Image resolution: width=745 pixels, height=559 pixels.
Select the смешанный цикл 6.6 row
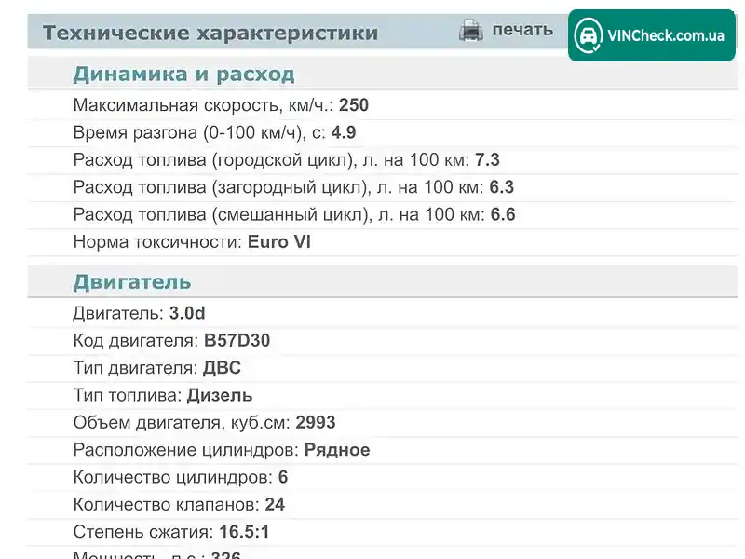point(383,215)
